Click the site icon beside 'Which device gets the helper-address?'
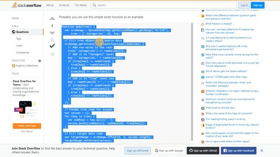This screenshot has width=280, height=157. point(203,72)
